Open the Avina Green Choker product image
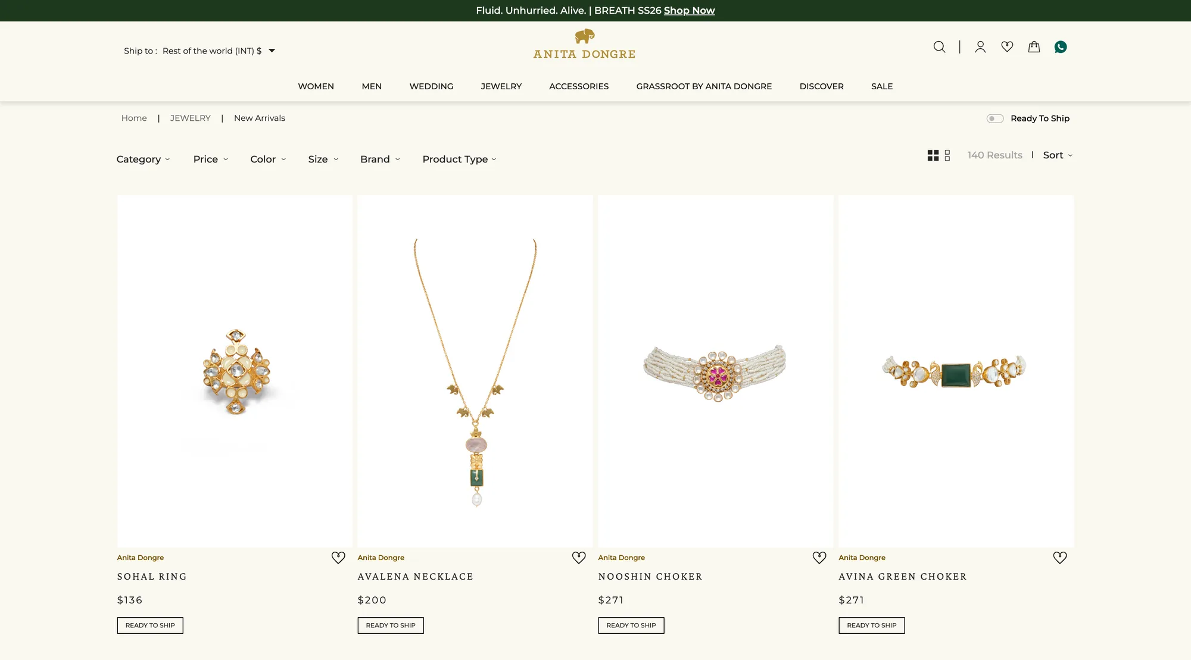This screenshot has width=1191, height=660. pyautogui.click(x=956, y=371)
